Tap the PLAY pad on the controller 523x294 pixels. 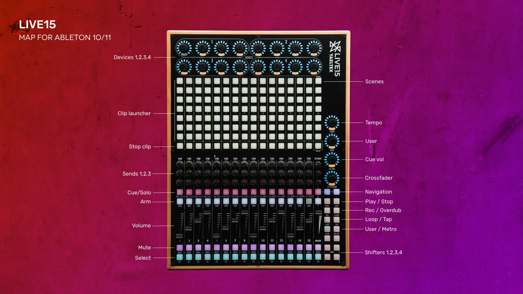(327, 201)
